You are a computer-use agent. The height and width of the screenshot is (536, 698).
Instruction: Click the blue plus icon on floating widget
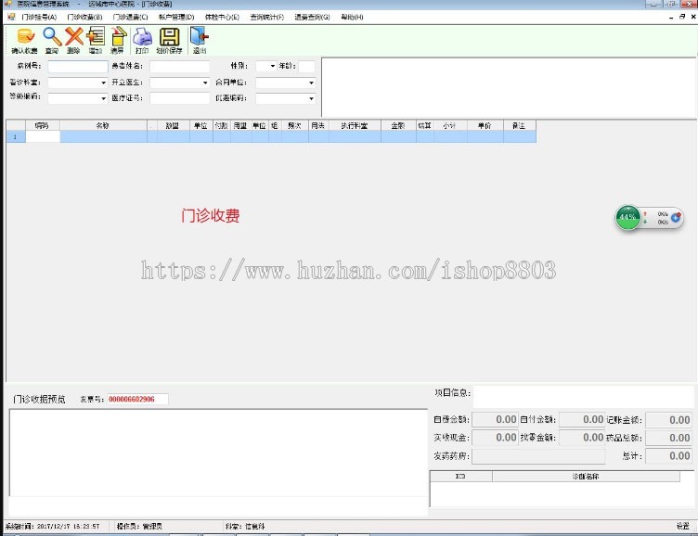point(676,217)
